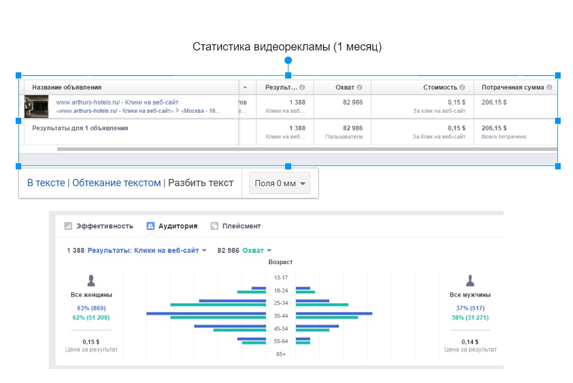Click the Аудитория people icon
573x383 pixels.
(151, 226)
